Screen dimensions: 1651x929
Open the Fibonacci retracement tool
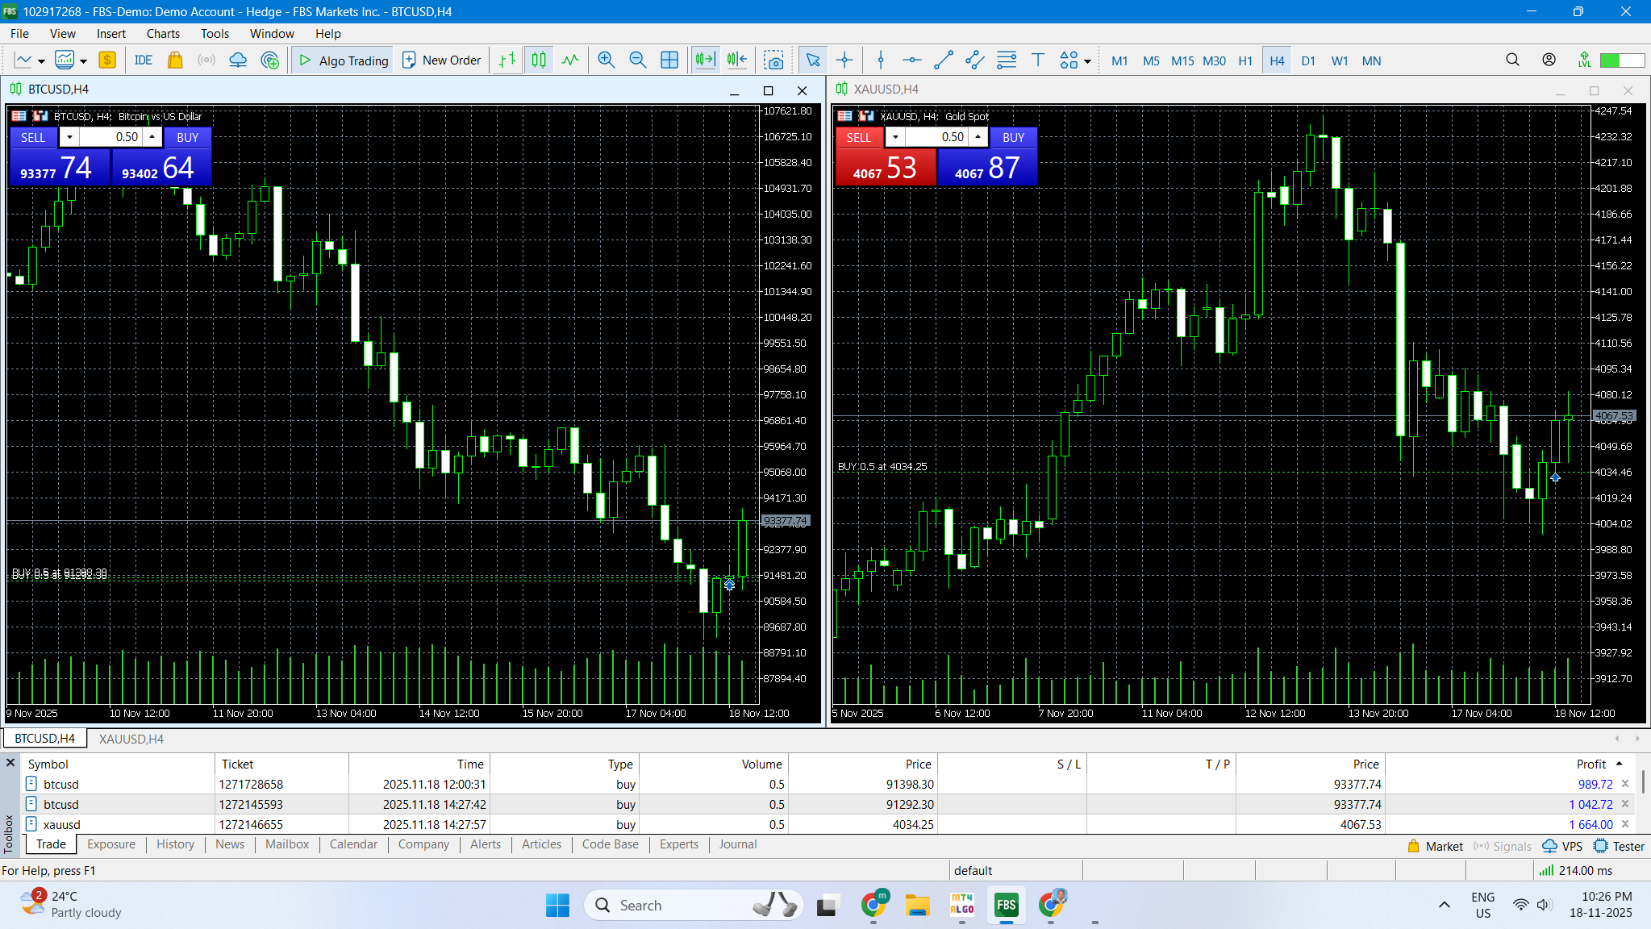[1007, 60]
